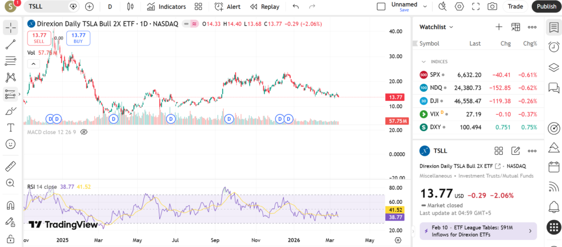Open the Indicators menu
Viewport: 562px width, 247px height.
tap(166, 7)
